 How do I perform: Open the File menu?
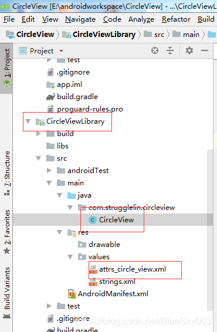click(x=9, y=19)
